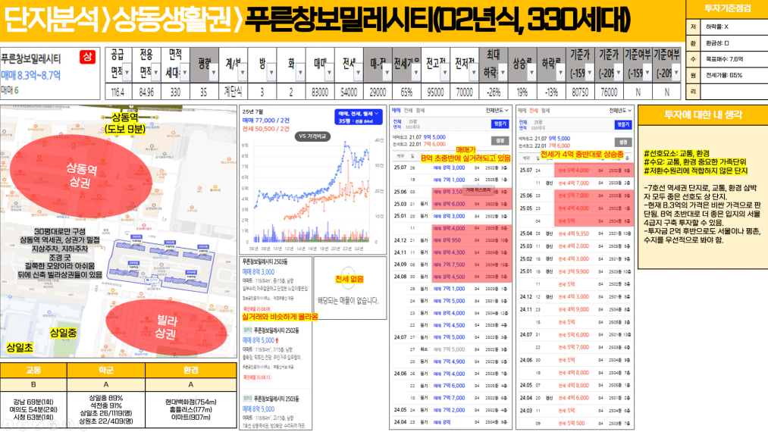Select the 매매 tab in jeonse transaction panel
The image size is (768, 432).
click(x=521, y=110)
